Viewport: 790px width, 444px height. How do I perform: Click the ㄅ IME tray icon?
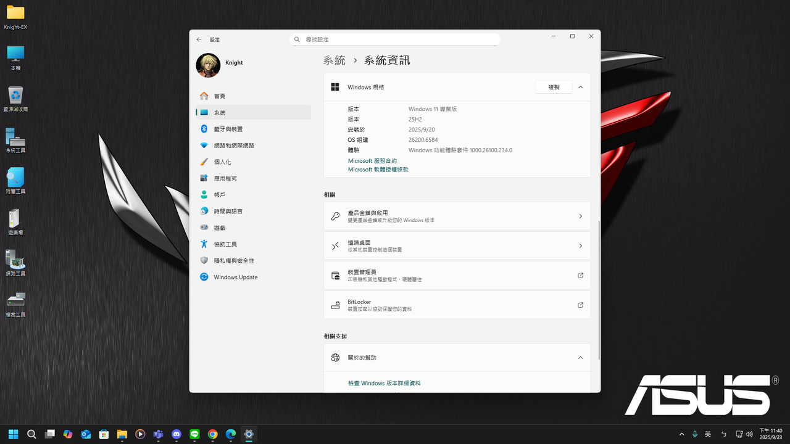coord(724,434)
